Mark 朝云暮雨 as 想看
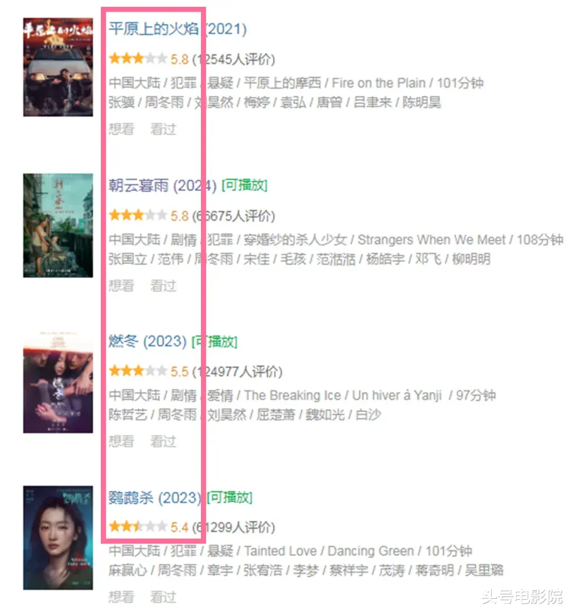The width and height of the screenshot is (571, 615). 122,286
